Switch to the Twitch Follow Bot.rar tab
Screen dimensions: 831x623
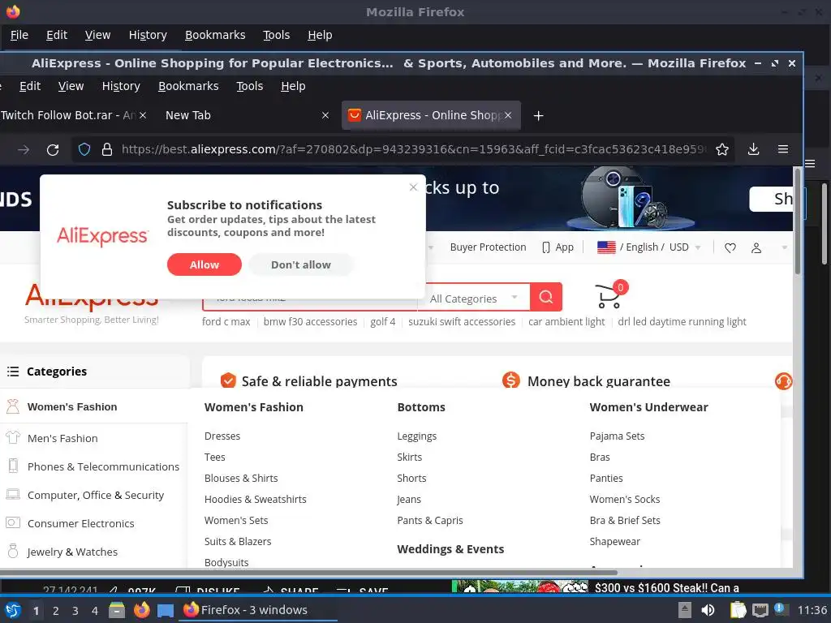coord(68,115)
